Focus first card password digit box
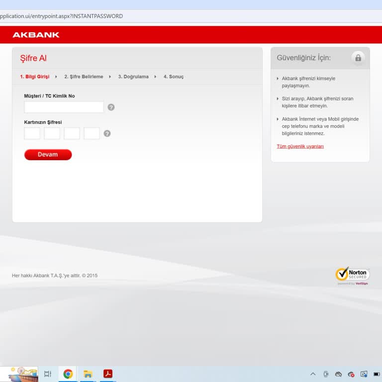Image resolution: width=382 pixels, height=382 pixels. point(32,133)
